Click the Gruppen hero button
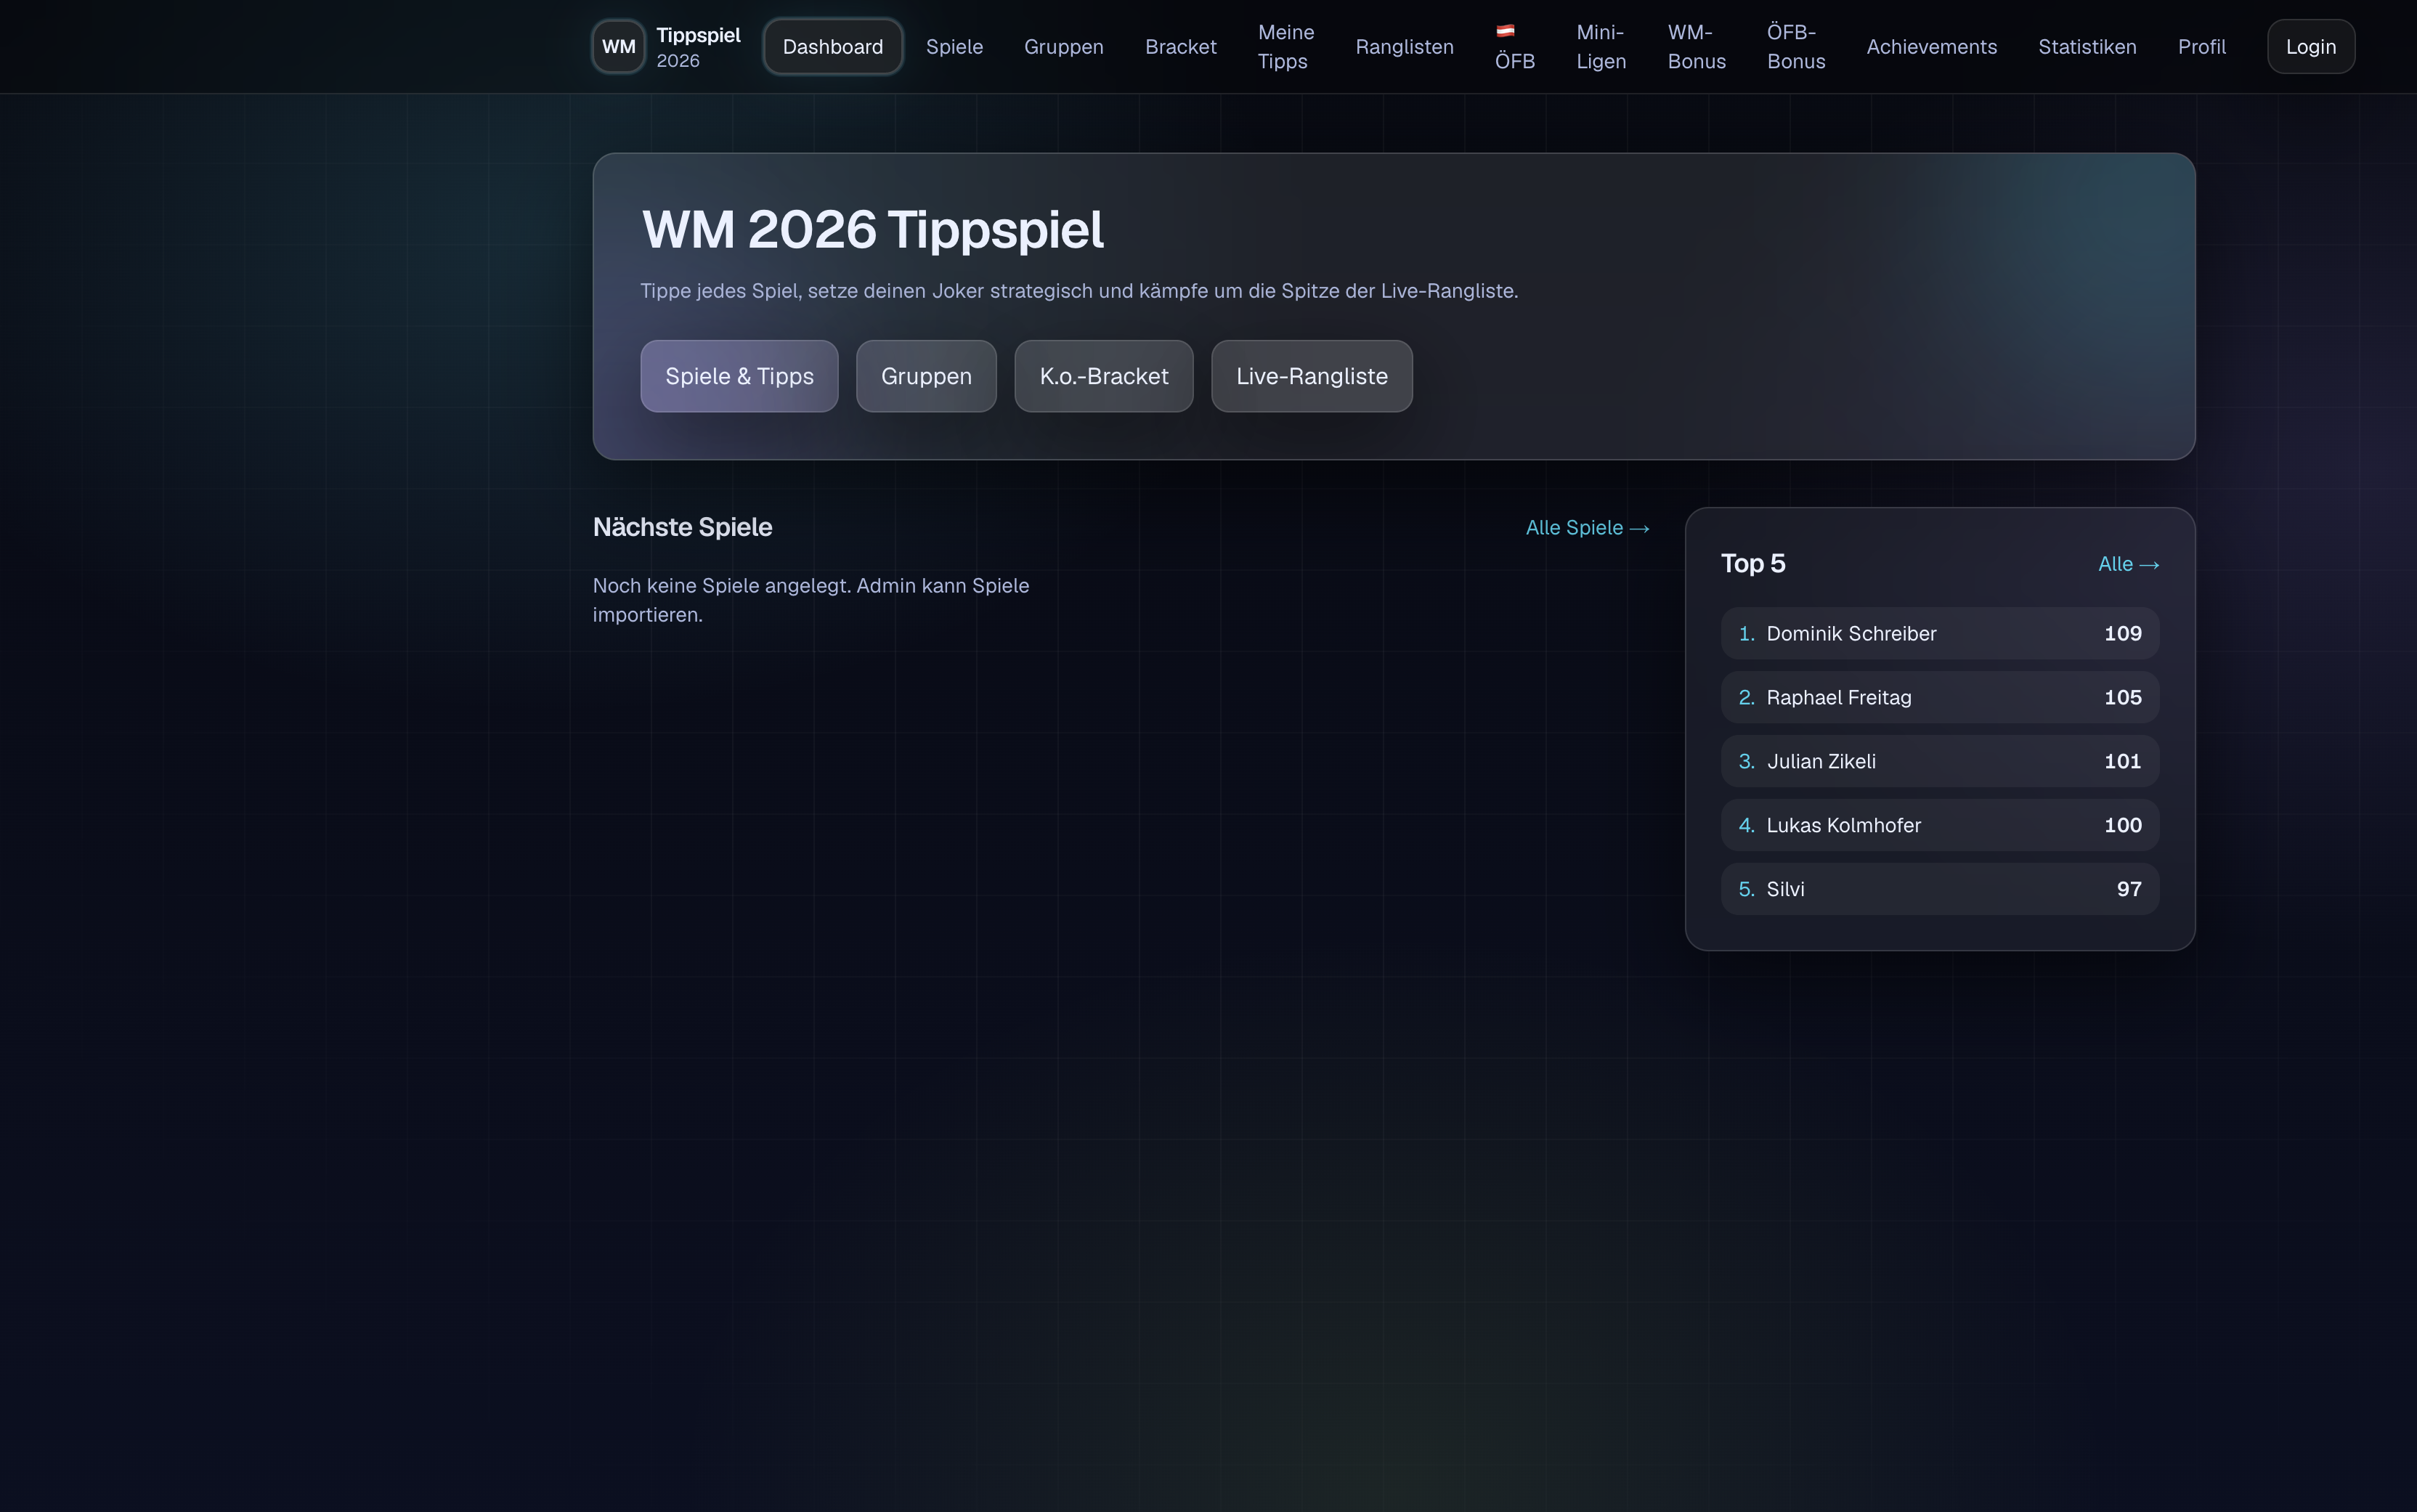Viewport: 2417px width, 1512px height. coord(926,376)
